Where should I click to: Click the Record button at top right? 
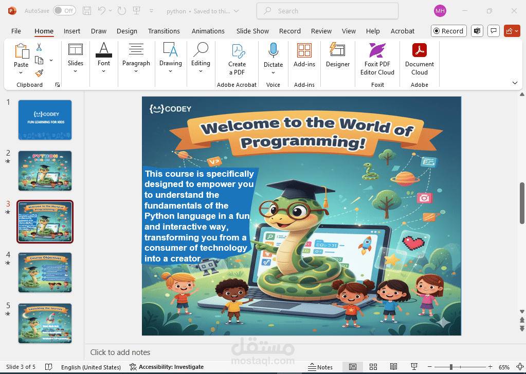(x=448, y=31)
